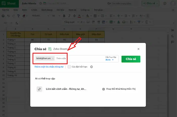
Task: Click the insert chart icon
Action: tap(119, 22)
